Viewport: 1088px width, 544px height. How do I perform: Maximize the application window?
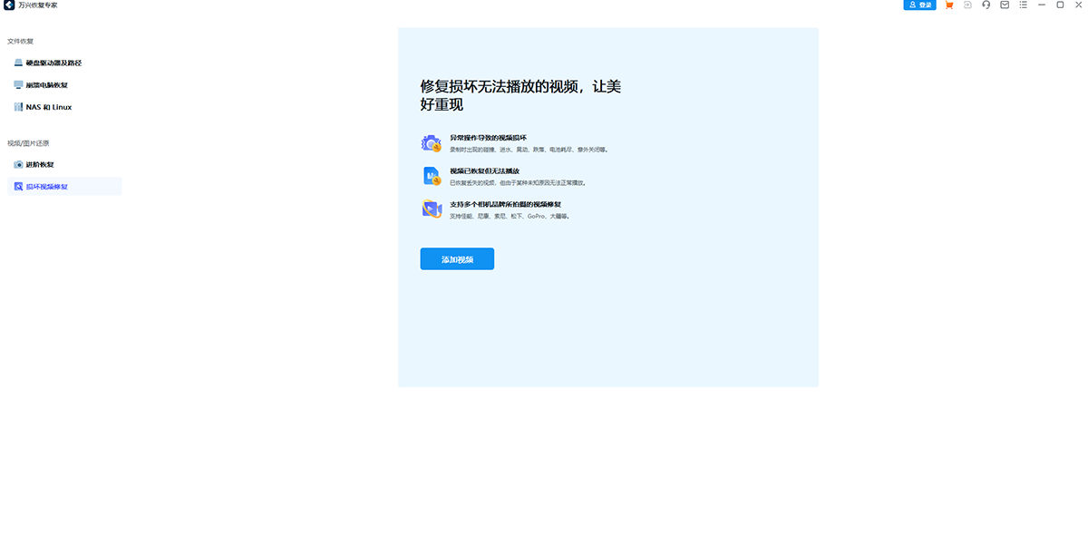pos(1060,5)
